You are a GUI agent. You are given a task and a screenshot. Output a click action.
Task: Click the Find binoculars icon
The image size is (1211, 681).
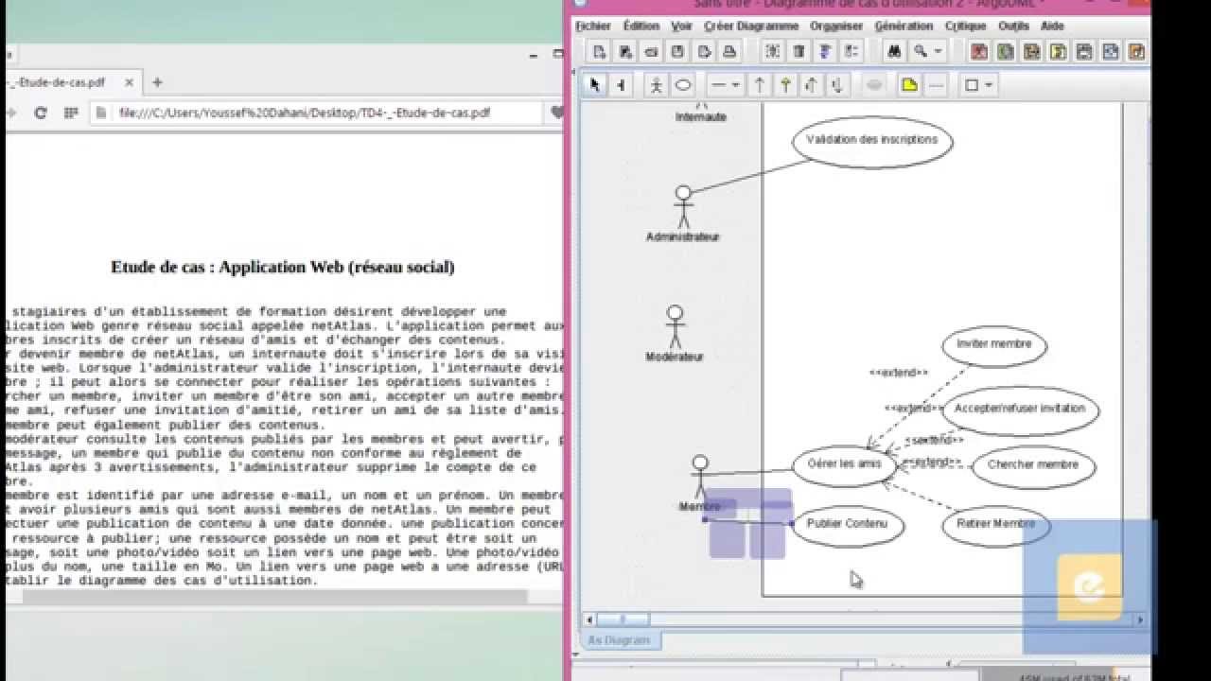[x=894, y=51]
